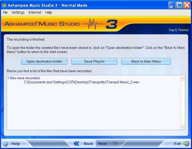Click the blue Help question mark icon
Image resolution: width=192 pixels, height=149 pixels.
click(5, 144)
